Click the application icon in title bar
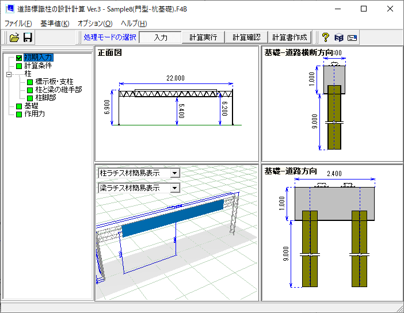This screenshot has width=404, height=313. pyautogui.click(x=10, y=9)
